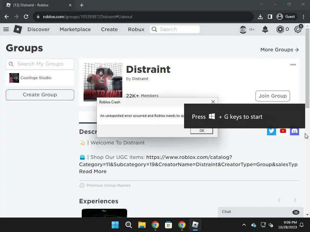Open Chrome three-dot menu
This screenshot has width=310, height=232.
[303, 17]
